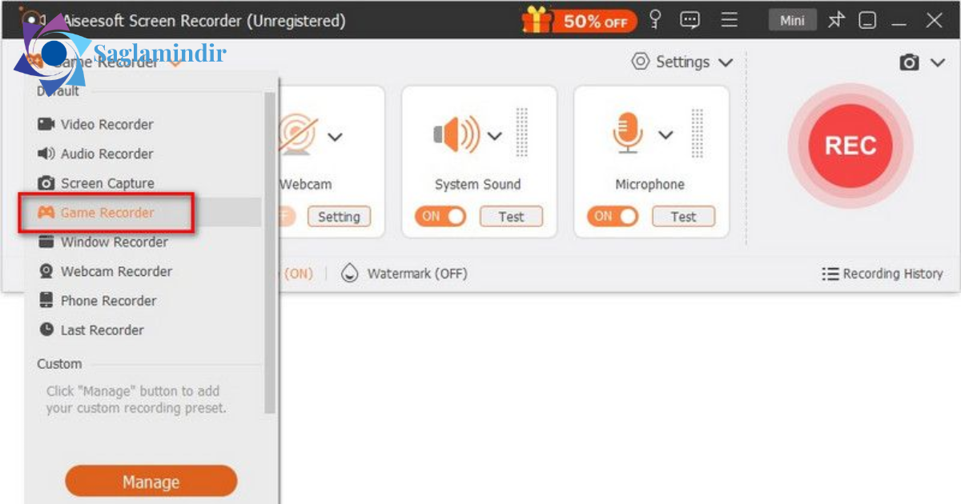The width and height of the screenshot is (961, 504).
Task: Select Video Recorder from the menu
Action: 141,124
